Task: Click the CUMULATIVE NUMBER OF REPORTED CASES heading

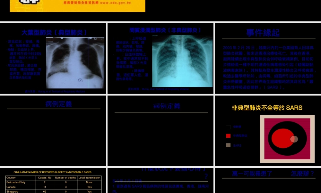Action: [x=52, y=172]
